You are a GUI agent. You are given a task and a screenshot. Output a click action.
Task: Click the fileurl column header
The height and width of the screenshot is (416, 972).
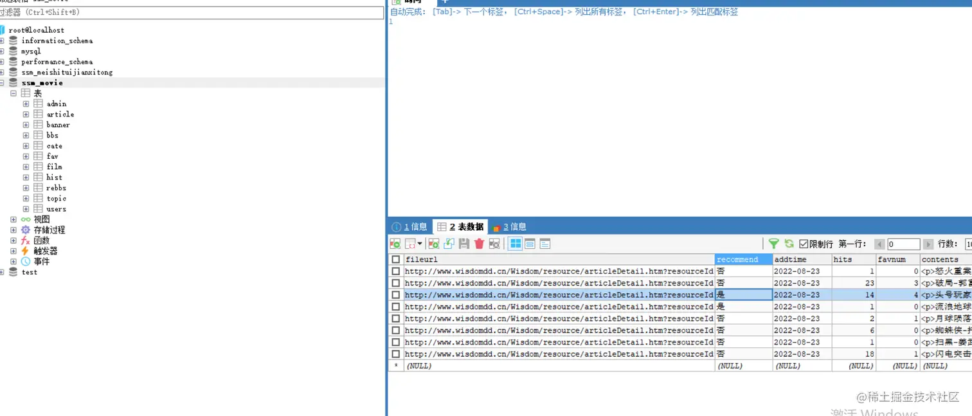[559, 260]
